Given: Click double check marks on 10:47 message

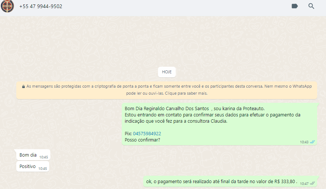Looking at the screenshot, I should point(312,183).
